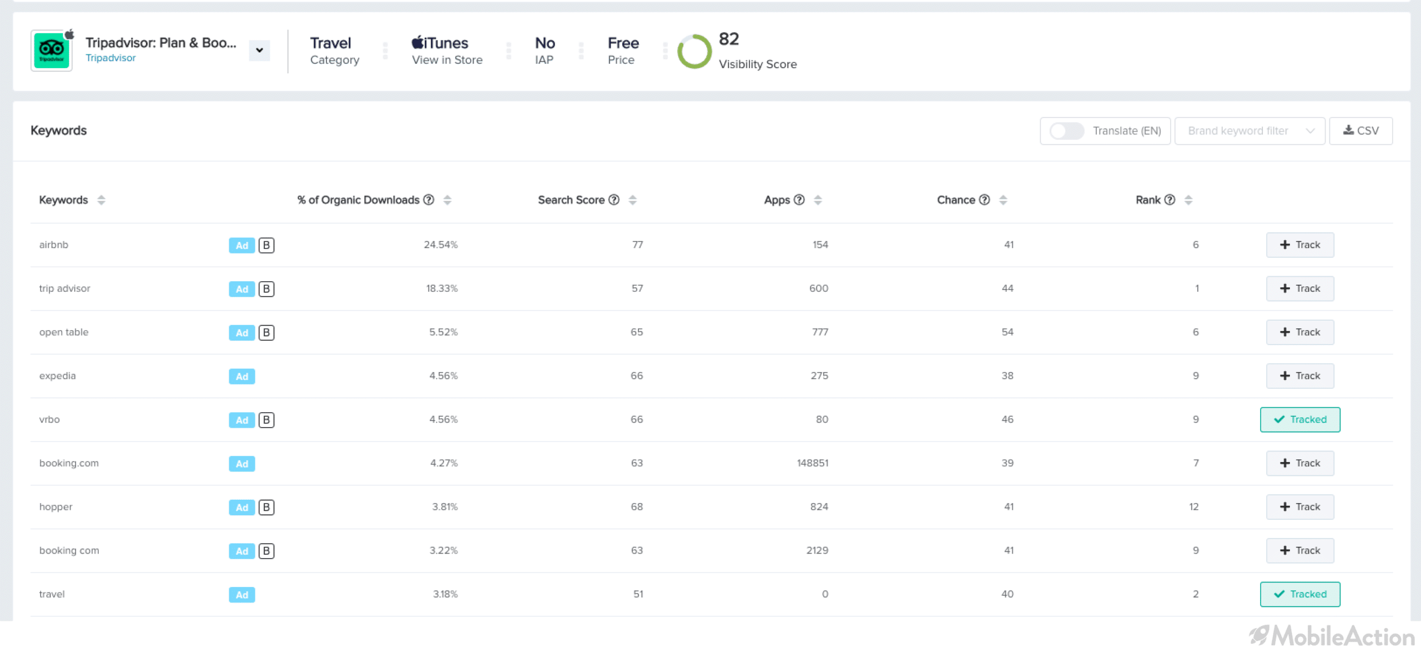Track the airbnb keyword

1300,245
